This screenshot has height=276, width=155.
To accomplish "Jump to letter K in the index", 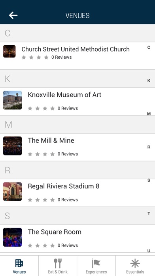I will (149, 80).
